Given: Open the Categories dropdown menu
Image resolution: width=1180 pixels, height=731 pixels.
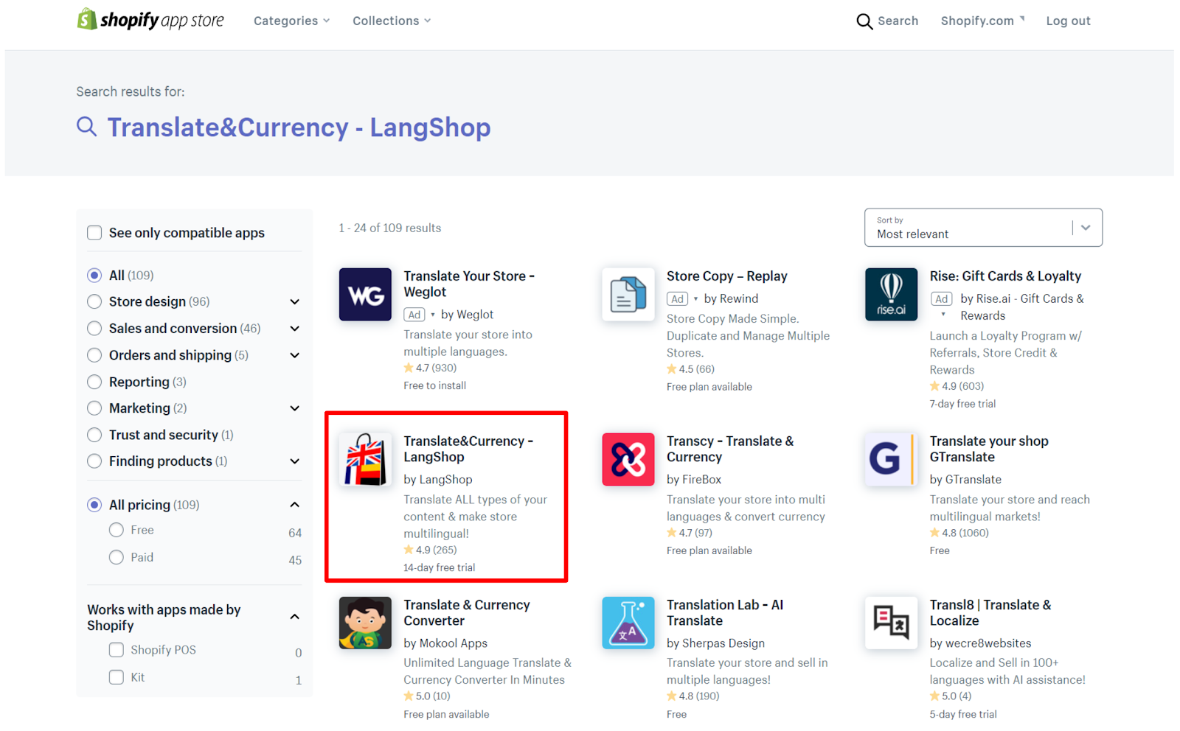Looking at the screenshot, I should [292, 21].
